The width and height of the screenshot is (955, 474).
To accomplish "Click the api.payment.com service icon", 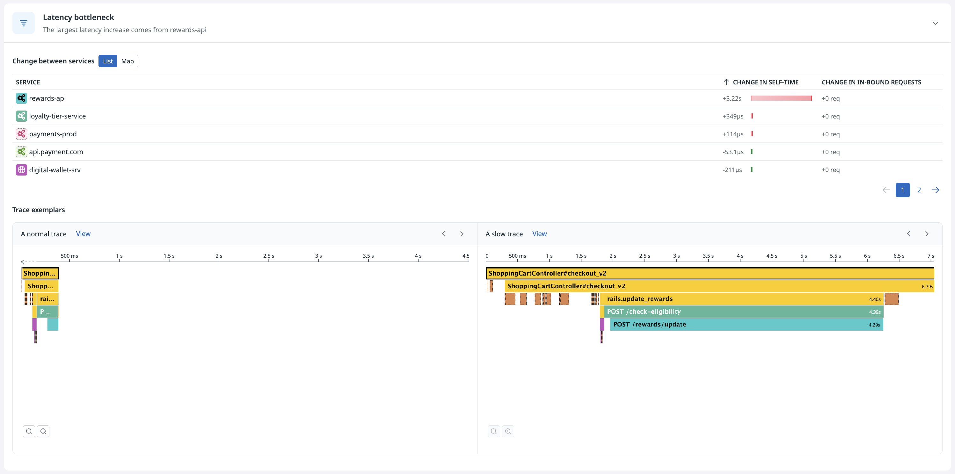I will pyautogui.click(x=21, y=152).
